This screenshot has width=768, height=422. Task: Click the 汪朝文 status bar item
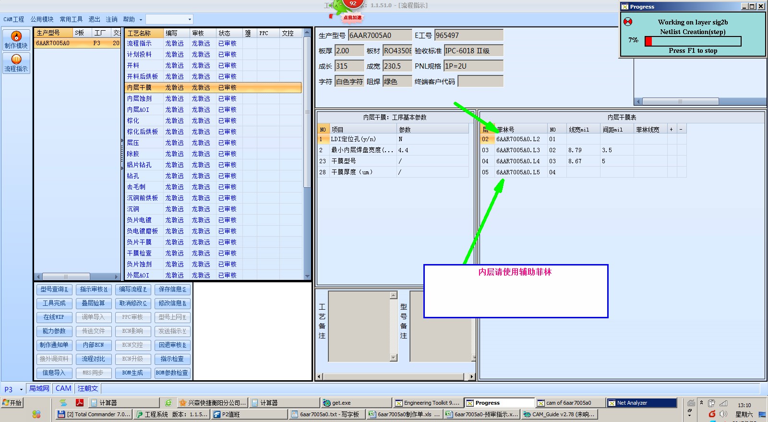point(88,388)
